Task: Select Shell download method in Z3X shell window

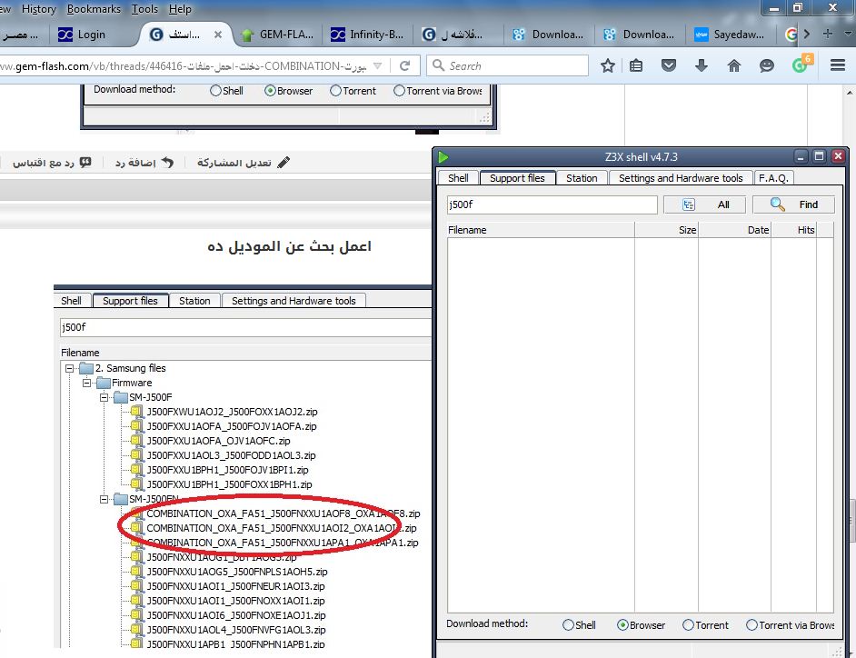Action: [568, 625]
